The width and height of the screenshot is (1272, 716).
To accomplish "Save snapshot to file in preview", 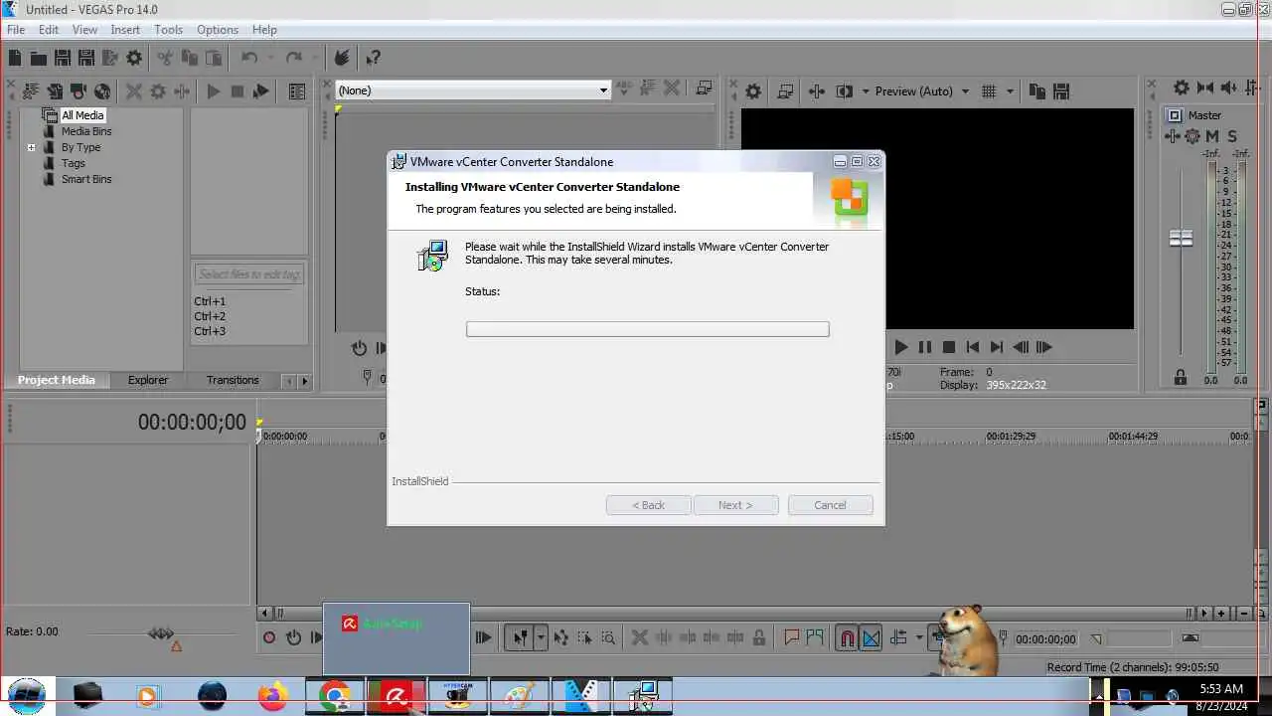I will (1061, 90).
